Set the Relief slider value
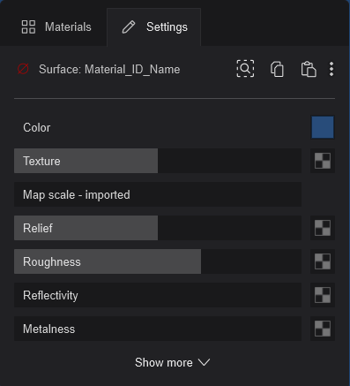Screen dimensions: 350x386 point(158,228)
